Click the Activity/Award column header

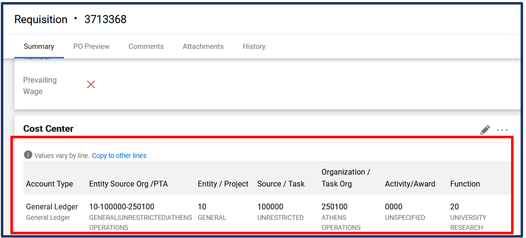410,184
